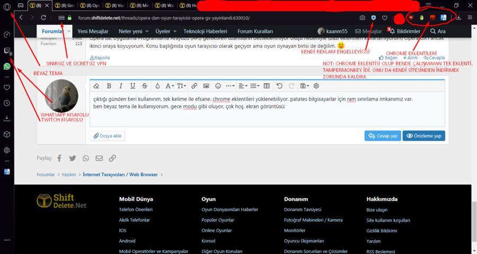Take a snapshot with camera icon
Image resolution: width=477 pixels, height=254 pixels.
click(362, 17)
